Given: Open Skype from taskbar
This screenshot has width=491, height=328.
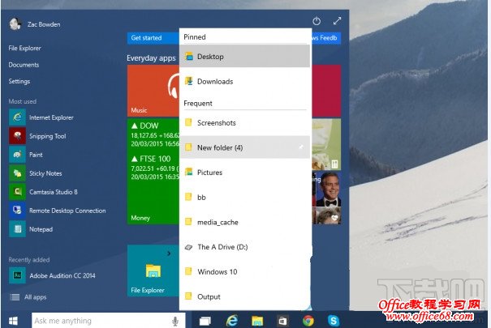Looking at the screenshot, I should pos(334,321).
